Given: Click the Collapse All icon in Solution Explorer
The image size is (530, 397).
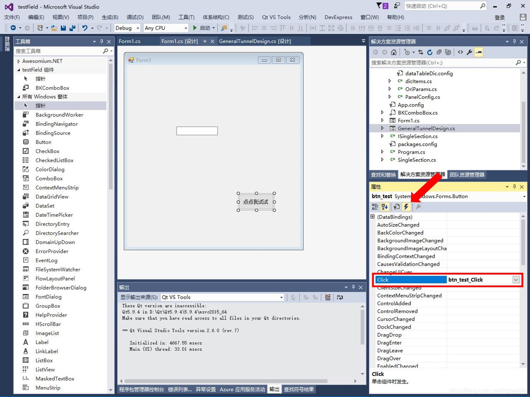Looking at the screenshot, I should point(439,52).
